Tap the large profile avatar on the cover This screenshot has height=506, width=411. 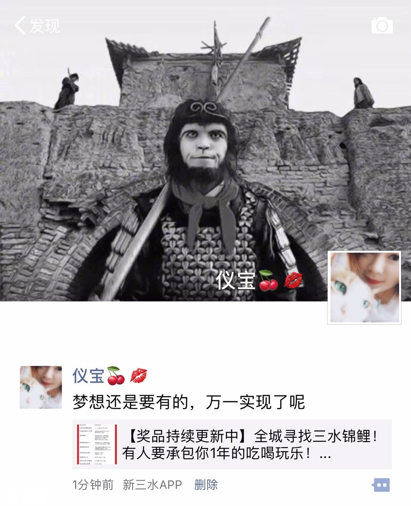[x=364, y=288]
